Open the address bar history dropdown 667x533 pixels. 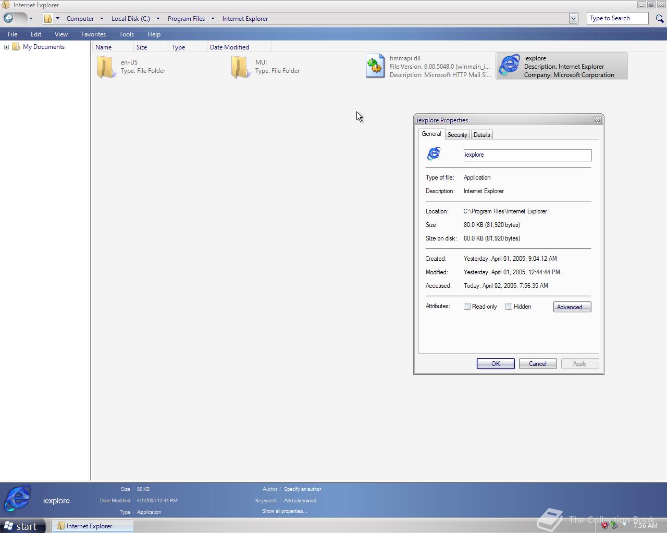pos(573,19)
